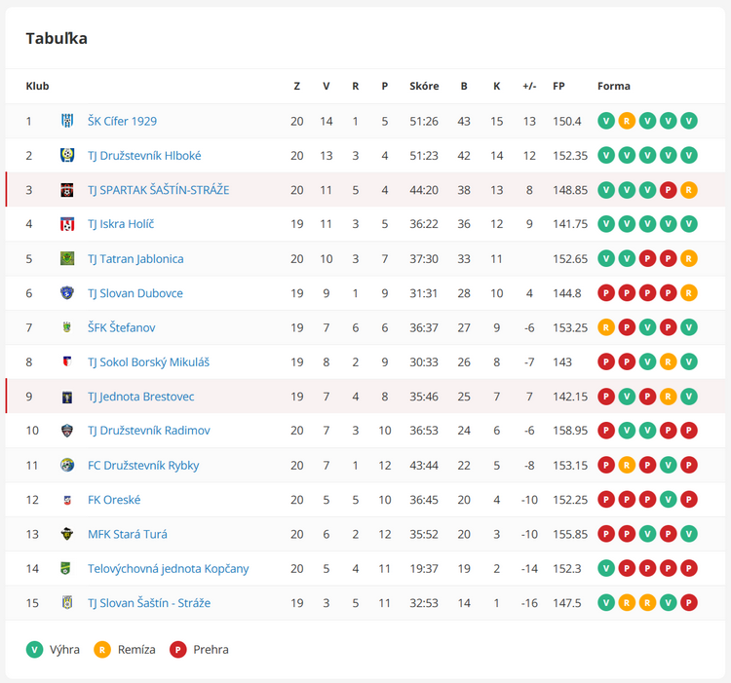This screenshot has width=731, height=683.
Task: Click the MFK Stará Turá club logo
Action: [x=67, y=534]
